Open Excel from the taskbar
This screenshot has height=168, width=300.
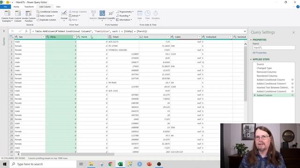pyautogui.click(x=120, y=164)
